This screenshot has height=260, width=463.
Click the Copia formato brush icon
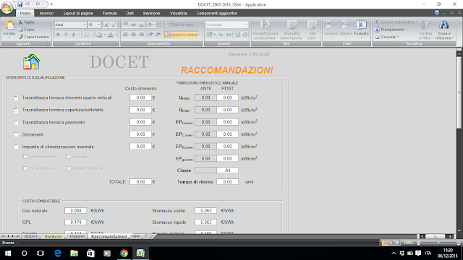(20, 37)
